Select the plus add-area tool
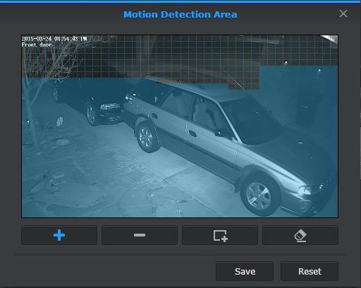This screenshot has width=361, height=288. pyautogui.click(x=59, y=235)
